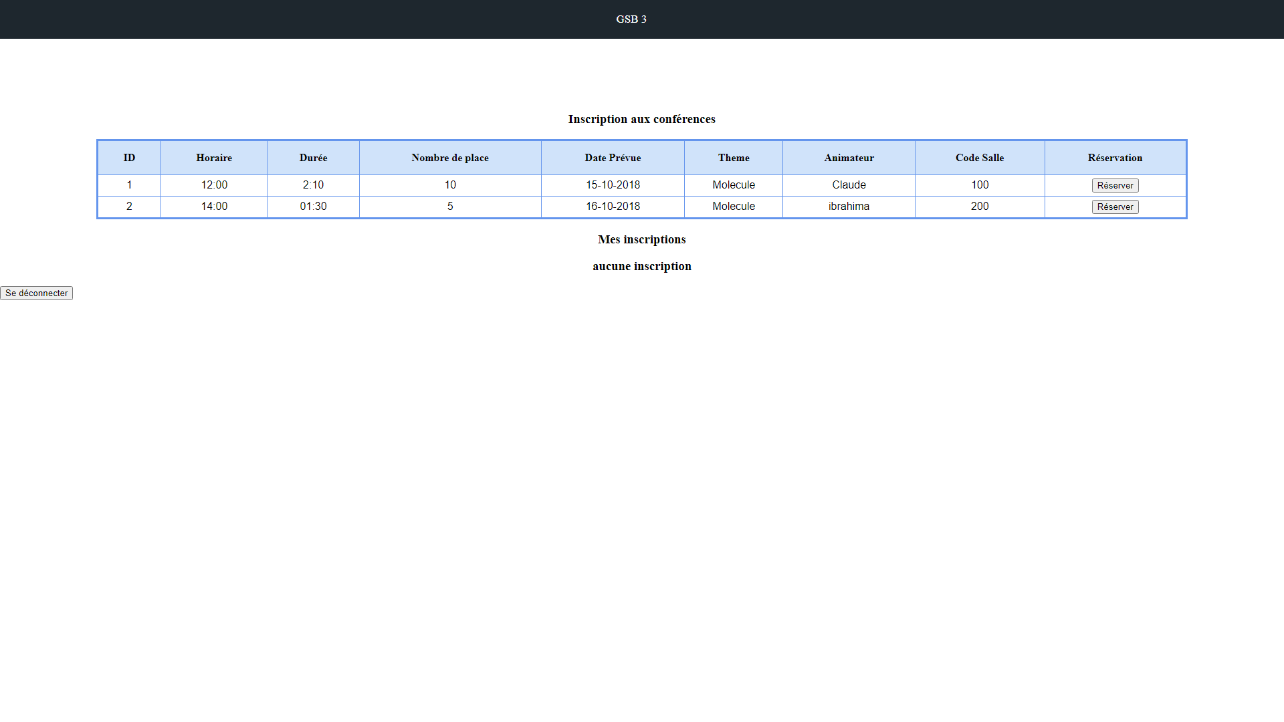Image resolution: width=1284 pixels, height=722 pixels.
Task: Click the GSB 3 header title
Action: tap(631, 19)
